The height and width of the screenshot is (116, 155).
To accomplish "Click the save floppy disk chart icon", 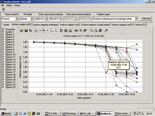I will click(x=26, y=31).
